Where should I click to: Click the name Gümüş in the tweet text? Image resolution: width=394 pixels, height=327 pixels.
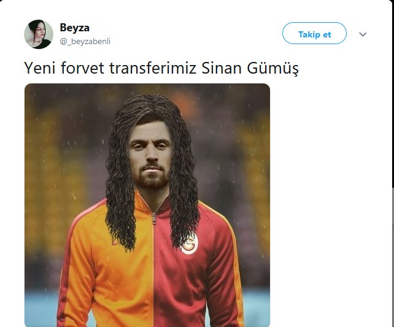pos(273,68)
